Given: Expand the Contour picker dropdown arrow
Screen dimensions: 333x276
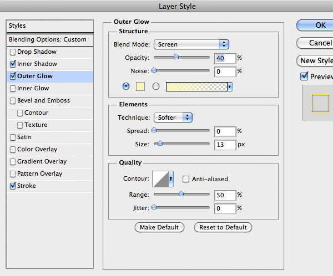Looking at the screenshot, I should [x=171, y=179].
